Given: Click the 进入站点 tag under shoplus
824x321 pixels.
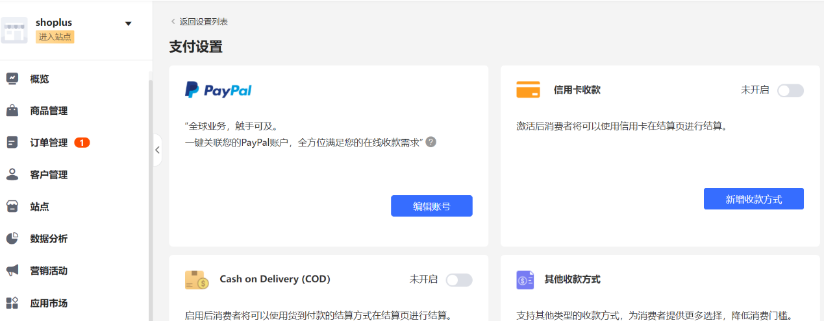Looking at the screenshot, I should pos(55,37).
